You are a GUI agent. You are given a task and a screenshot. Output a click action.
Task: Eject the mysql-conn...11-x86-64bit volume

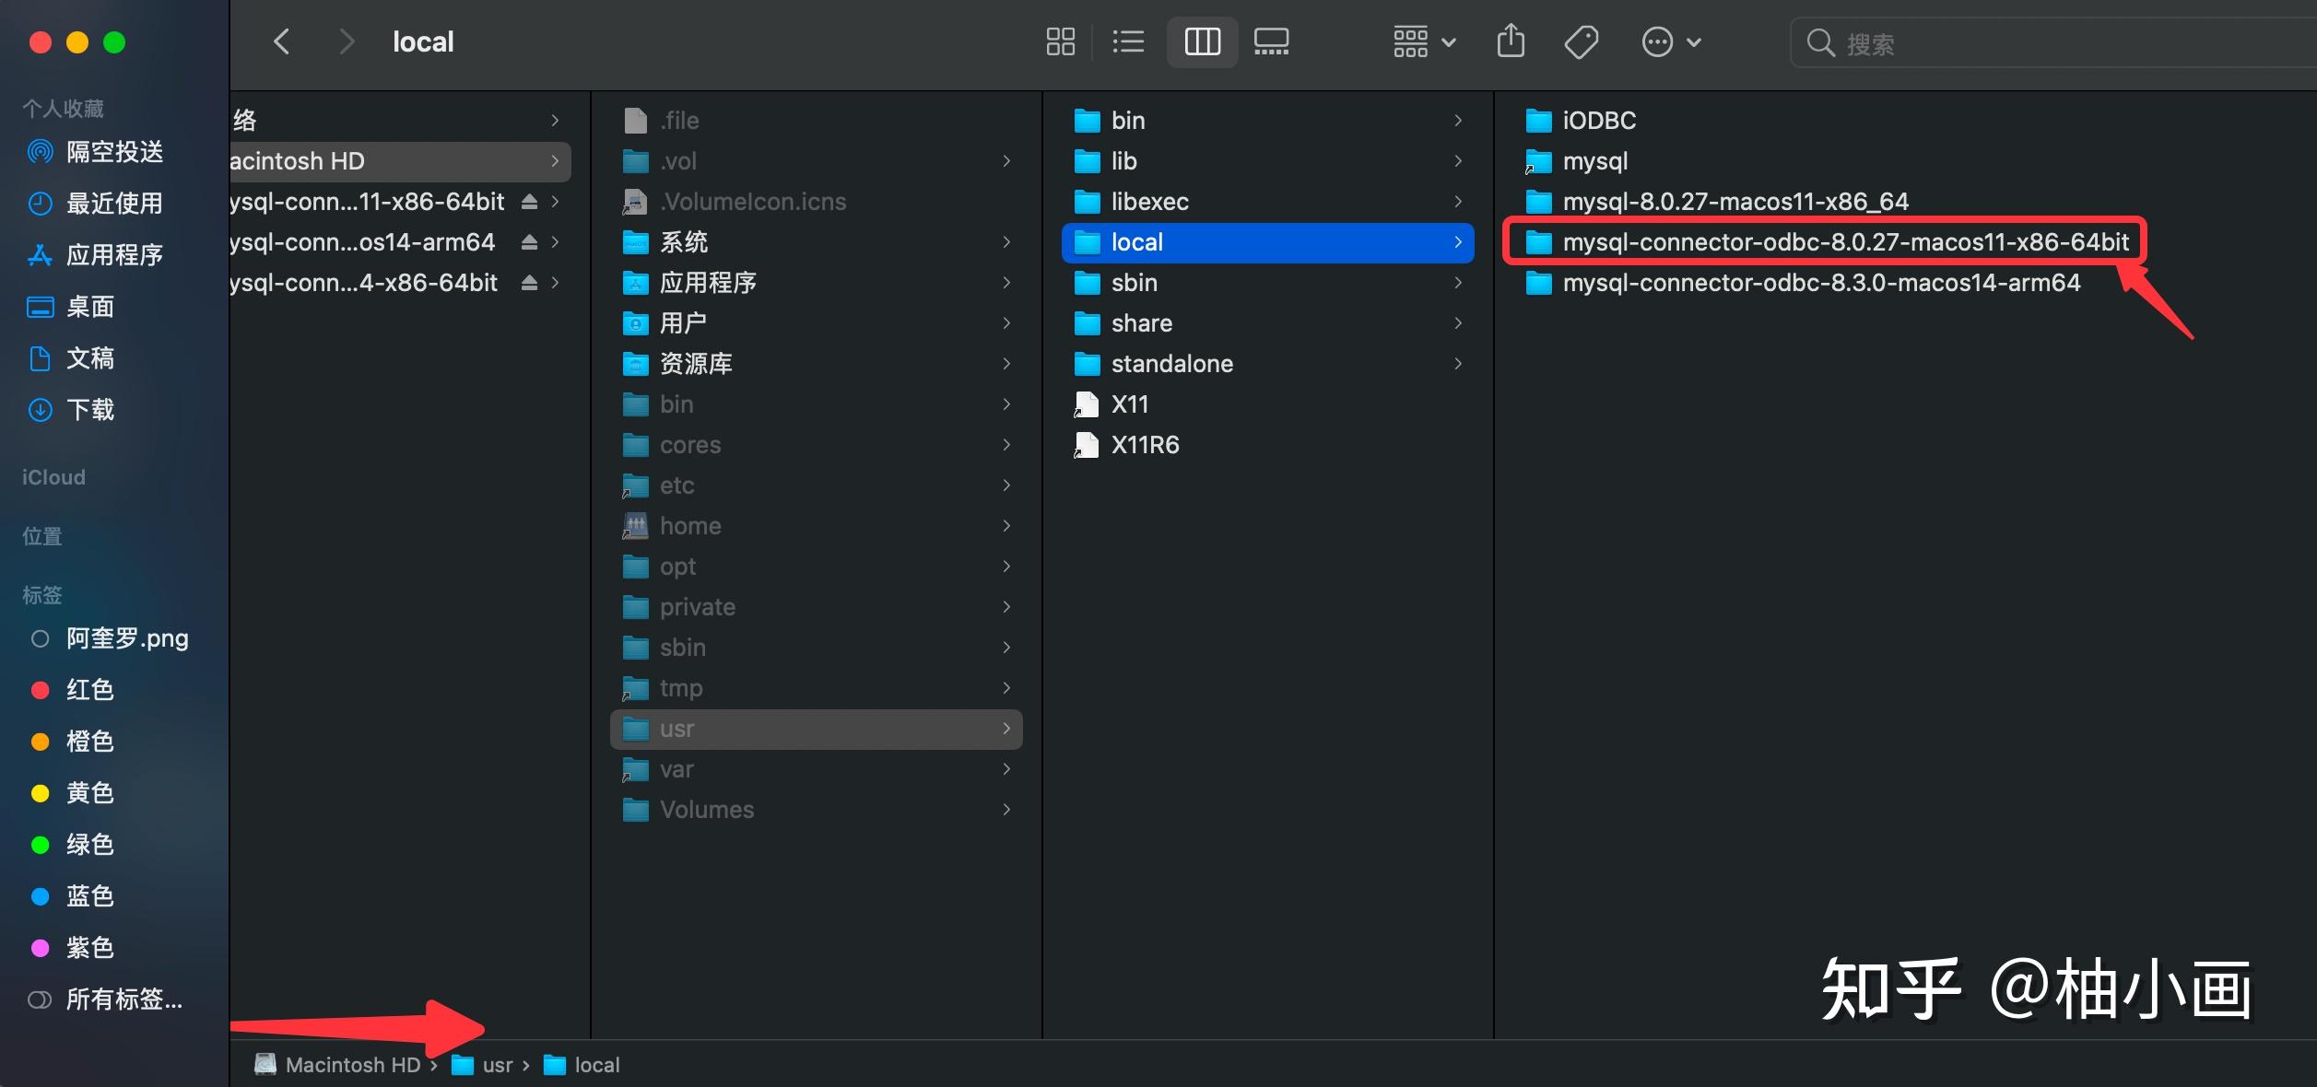(x=529, y=202)
